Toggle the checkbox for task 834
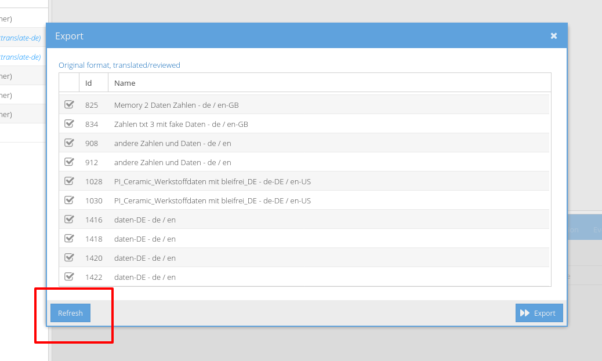Viewport: 602px width, 361px height. 69,124
